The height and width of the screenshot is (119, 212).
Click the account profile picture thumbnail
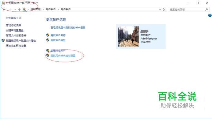click(x=128, y=37)
